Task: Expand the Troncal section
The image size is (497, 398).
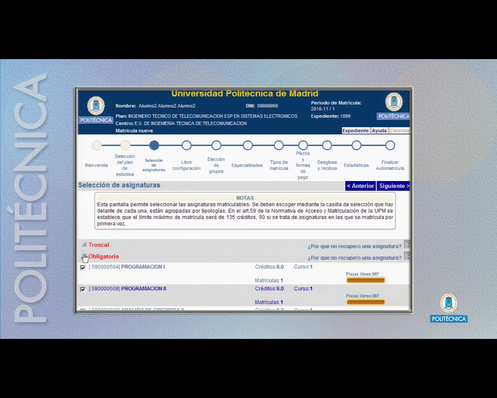Action: click(x=84, y=244)
